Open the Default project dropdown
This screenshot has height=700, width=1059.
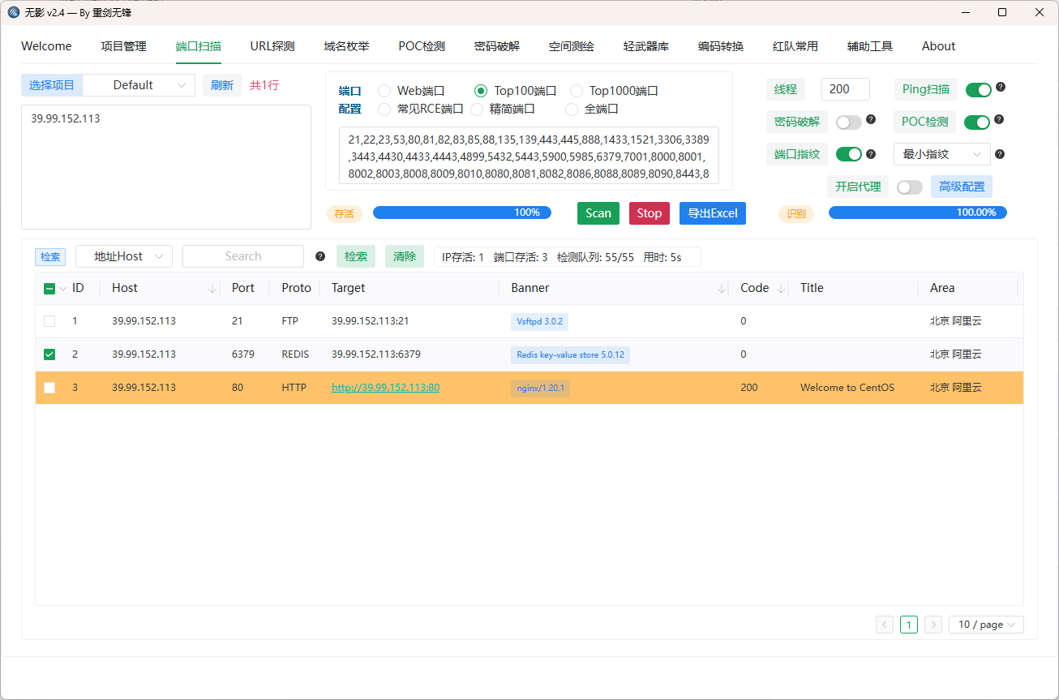tap(139, 85)
